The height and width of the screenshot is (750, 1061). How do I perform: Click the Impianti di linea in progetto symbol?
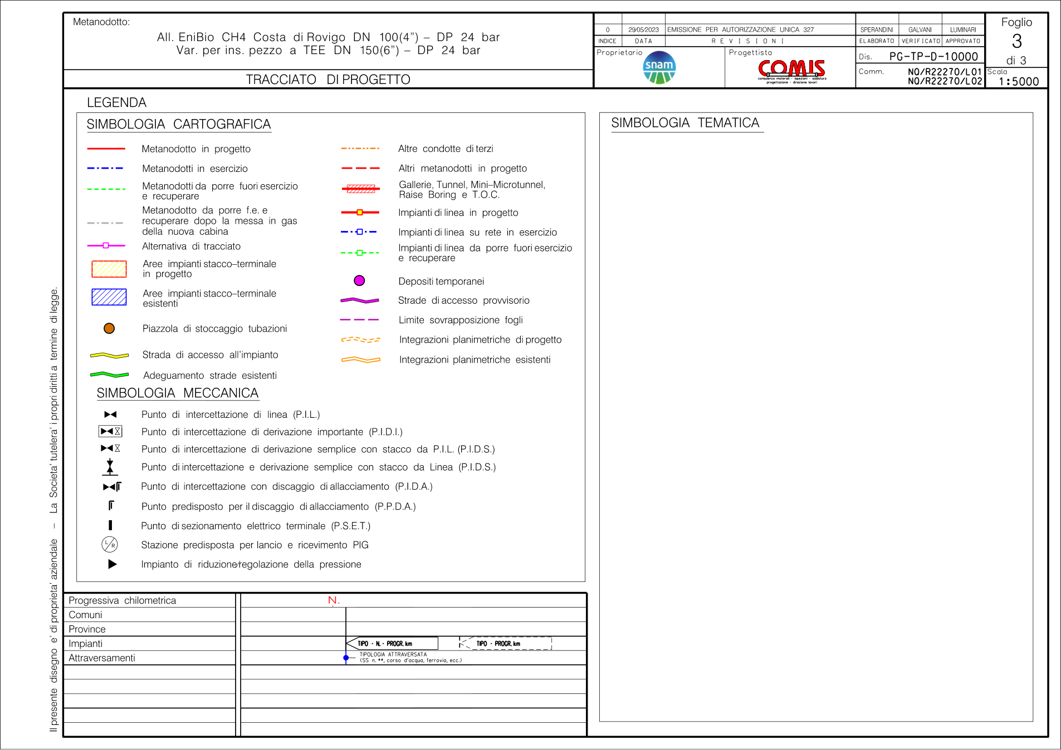point(360,213)
